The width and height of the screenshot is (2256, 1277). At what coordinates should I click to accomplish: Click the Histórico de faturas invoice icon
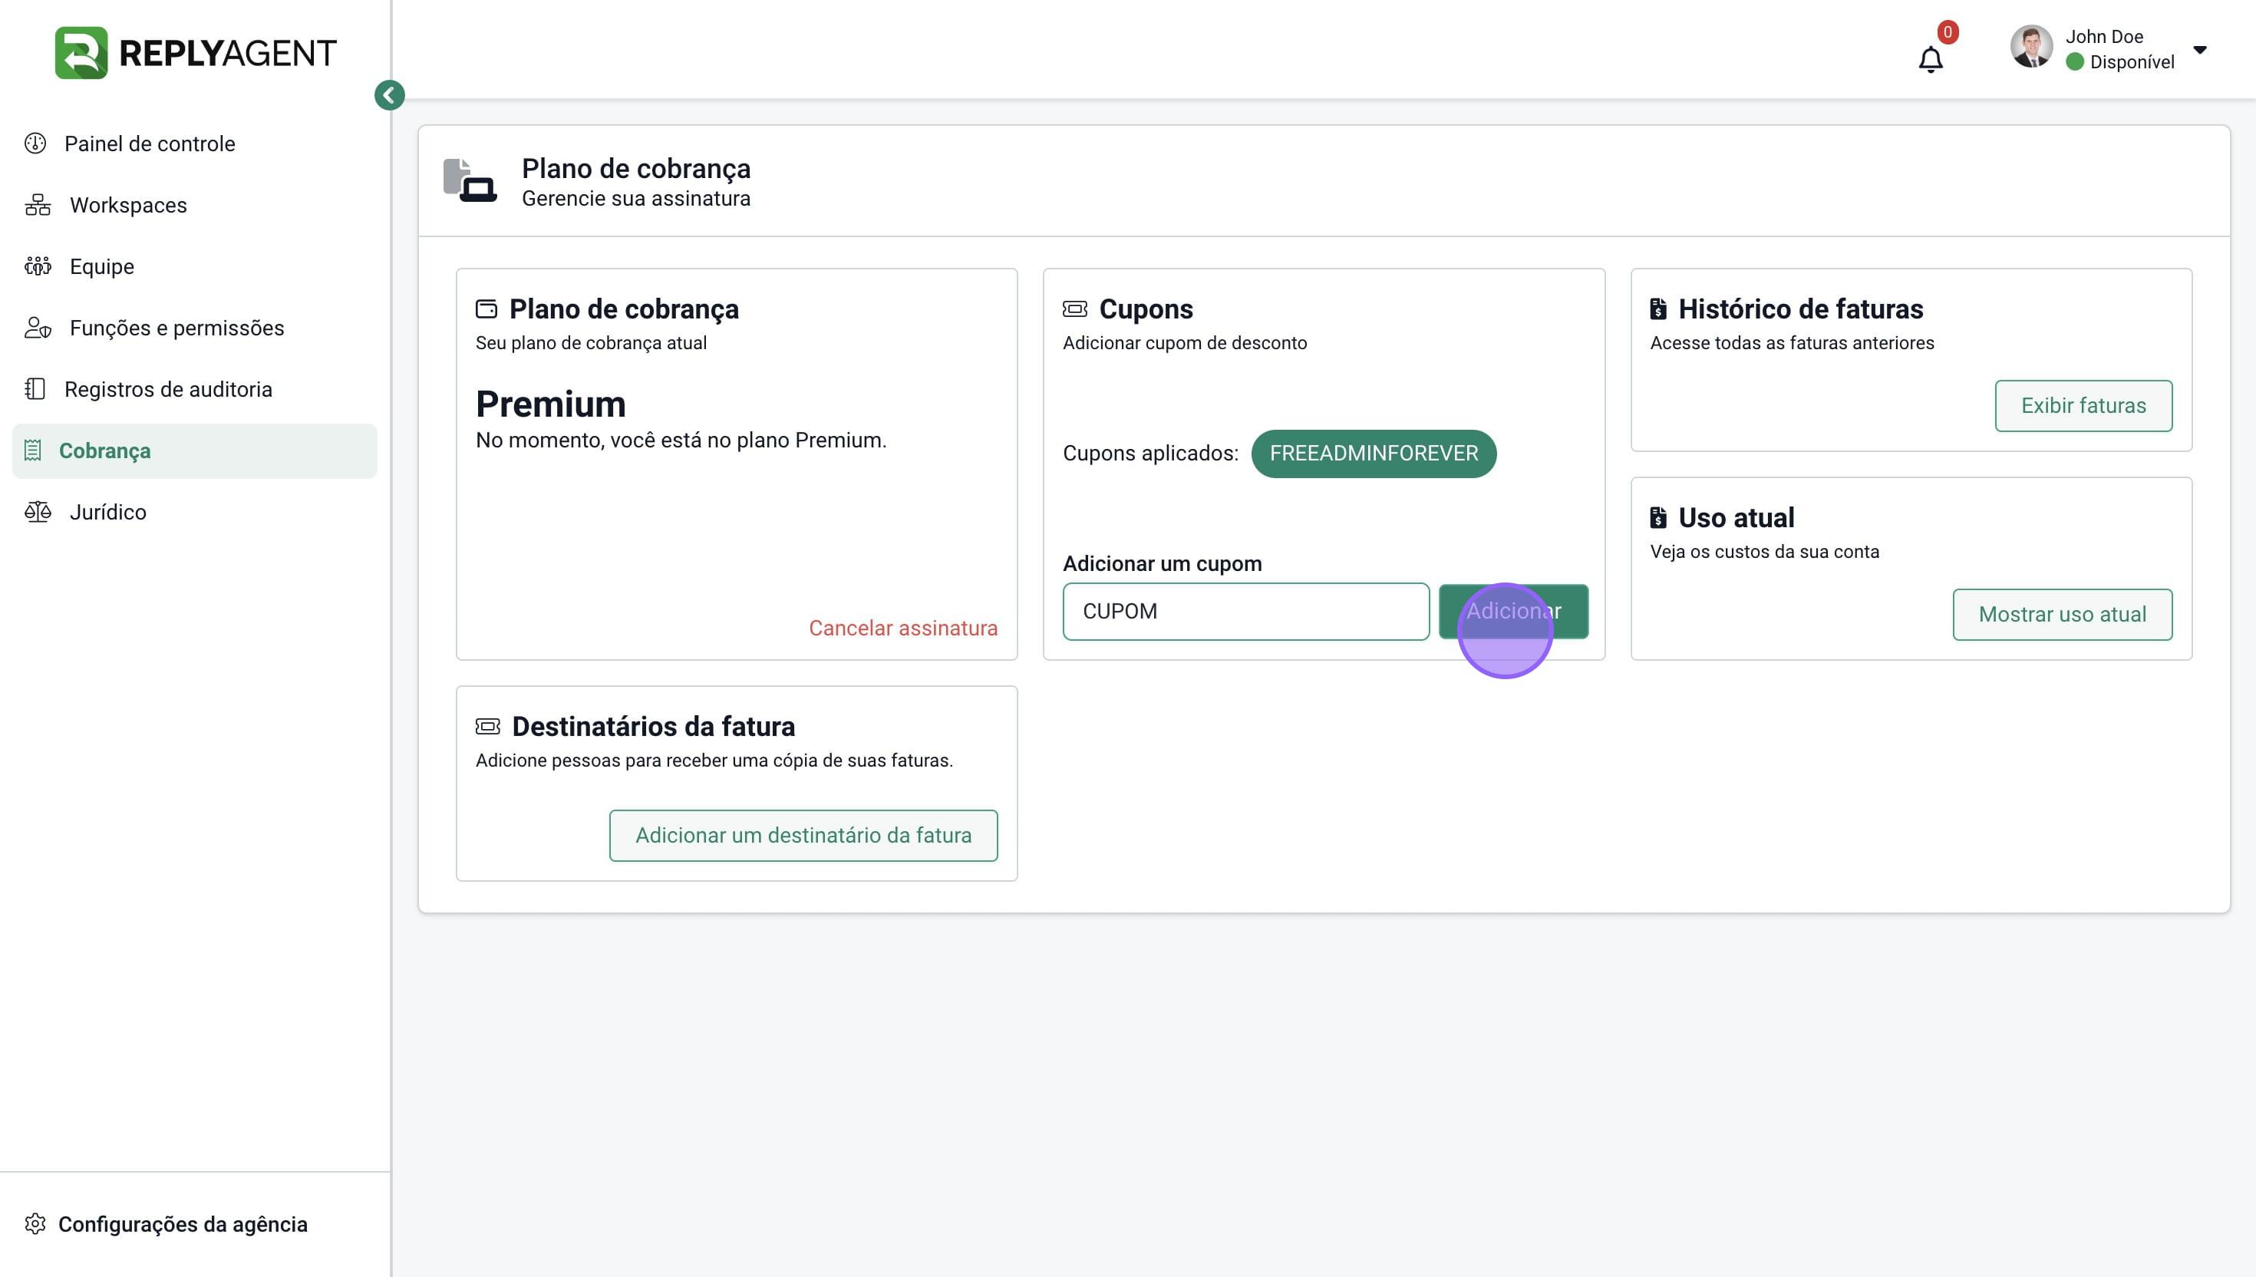coord(1658,309)
